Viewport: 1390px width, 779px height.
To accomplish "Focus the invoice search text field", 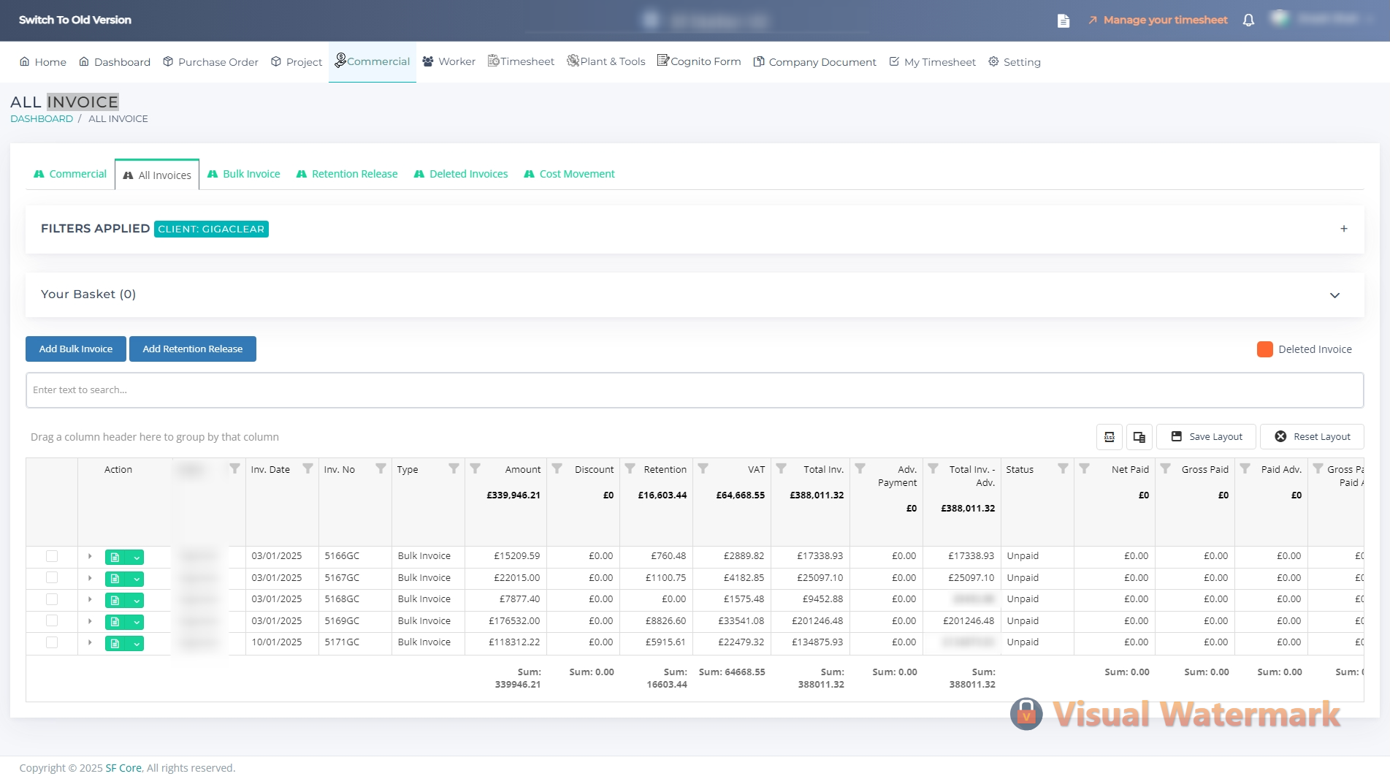I will pos(694,390).
